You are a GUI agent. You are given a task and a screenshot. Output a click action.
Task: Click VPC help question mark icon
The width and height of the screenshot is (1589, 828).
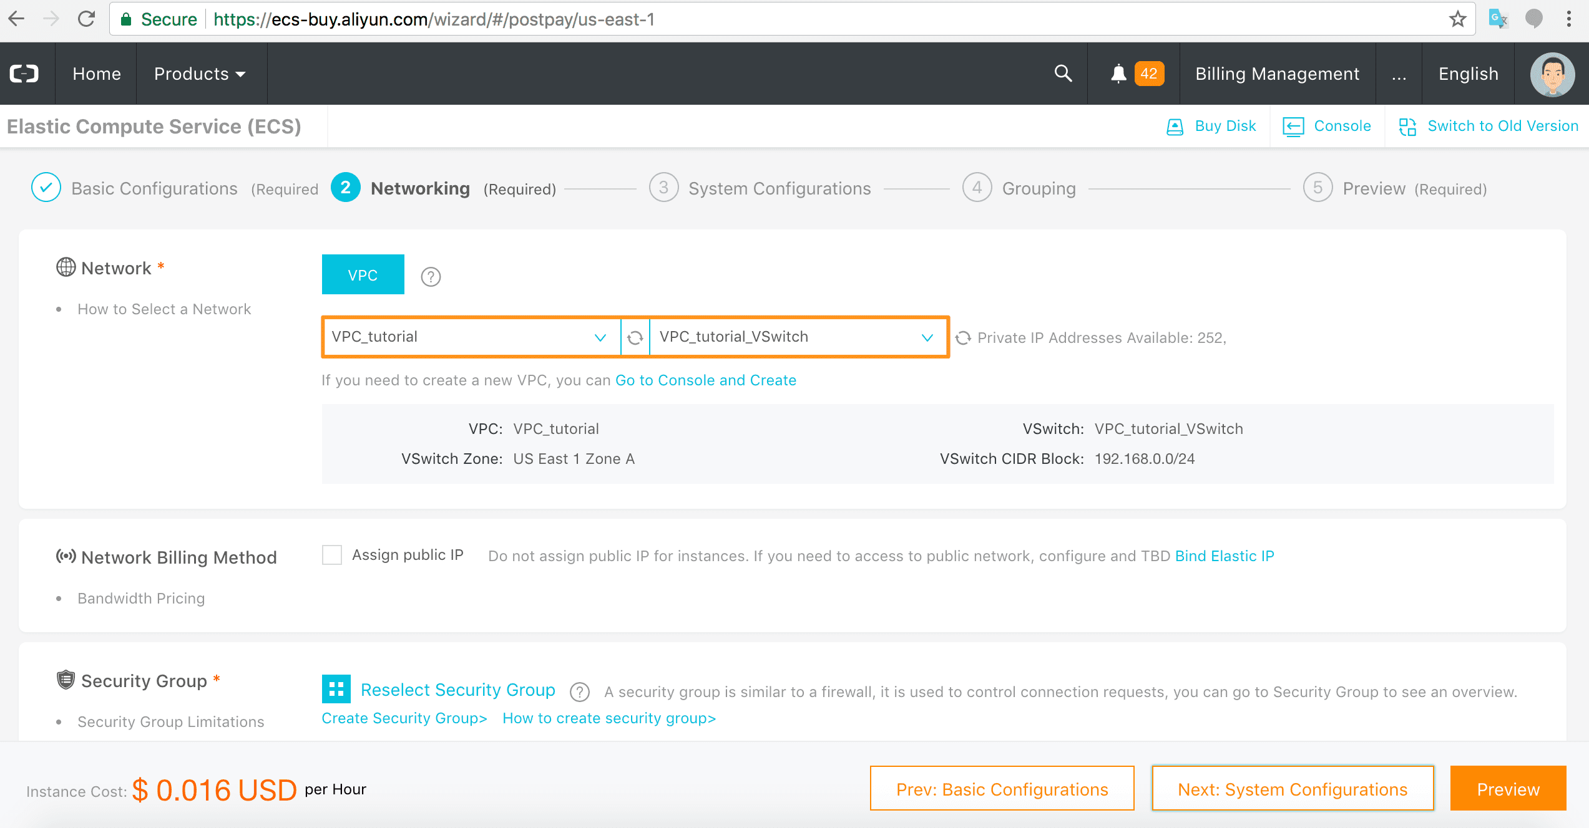(431, 276)
